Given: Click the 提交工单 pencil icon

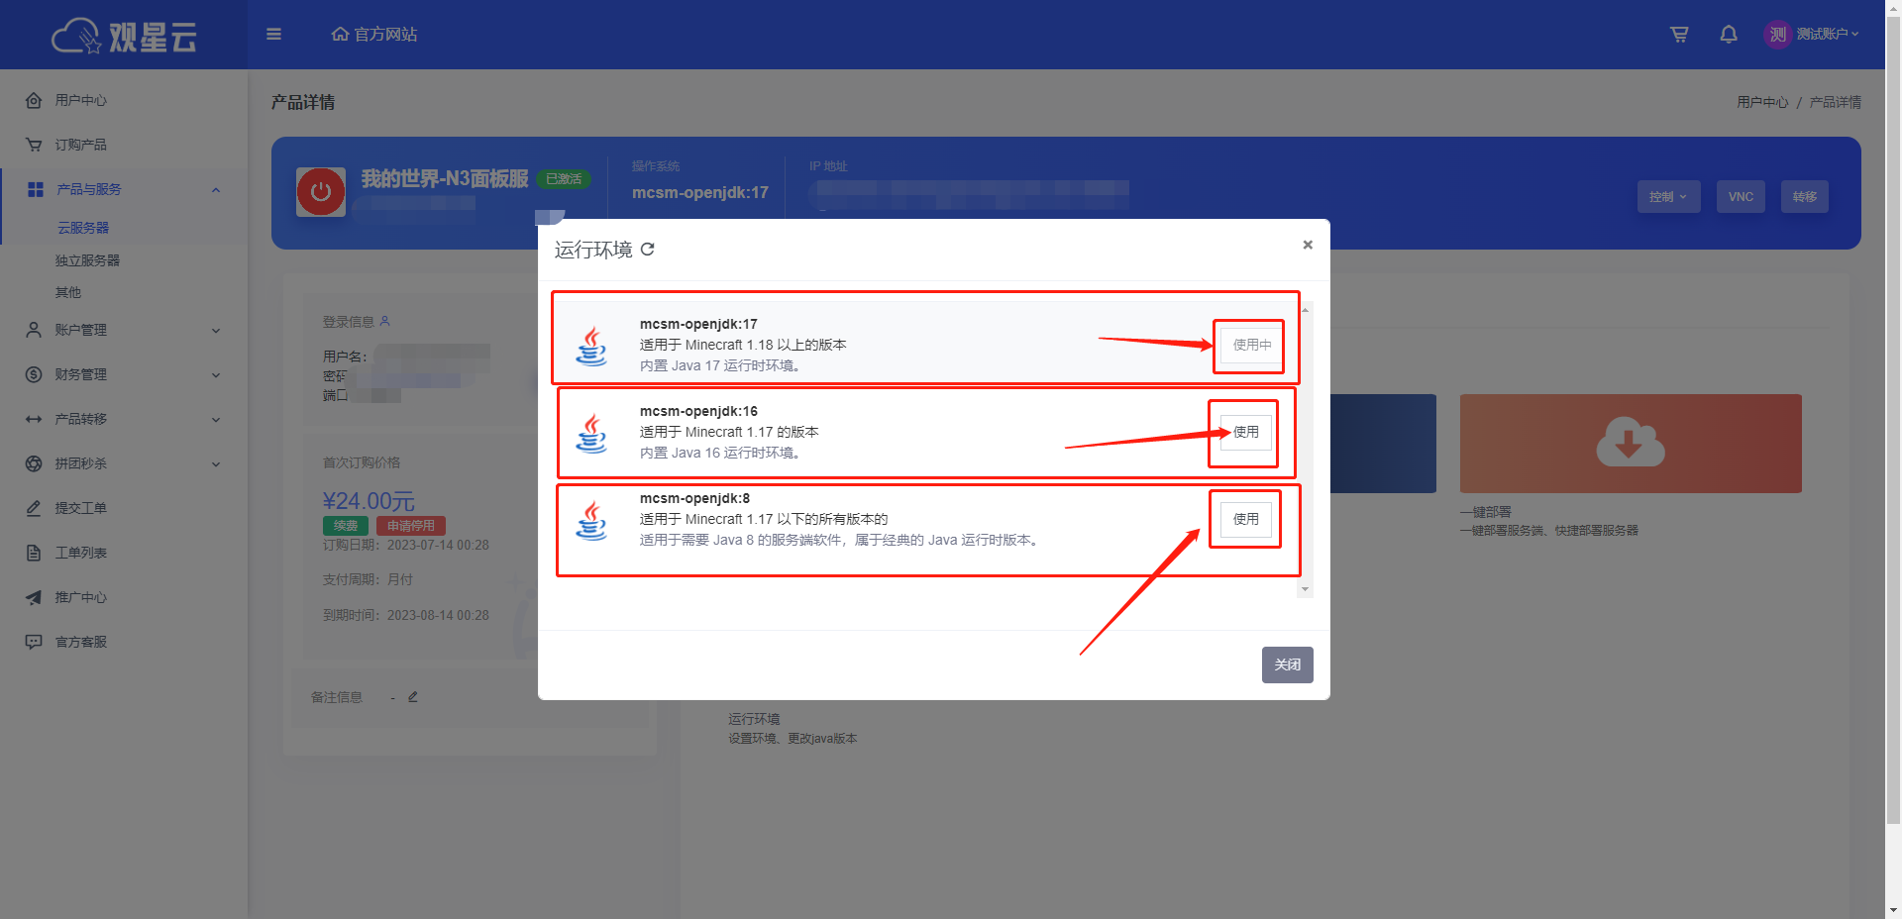Looking at the screenshot, I should 34,508.
